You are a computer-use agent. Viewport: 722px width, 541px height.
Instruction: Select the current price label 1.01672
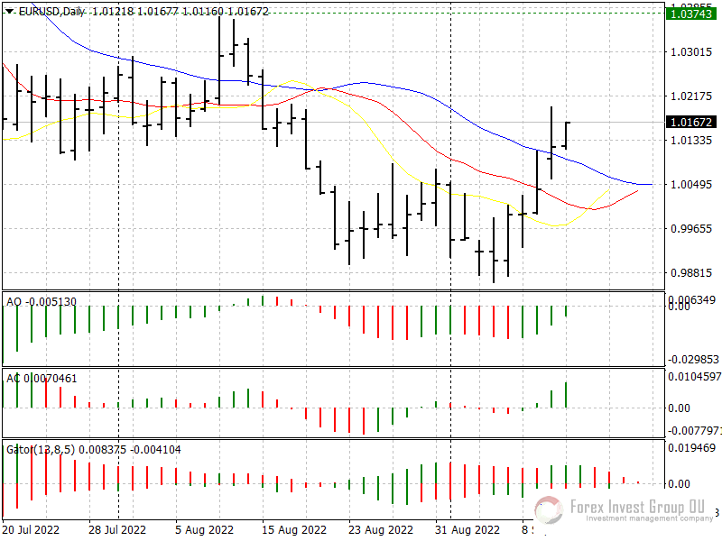(690, 122)
